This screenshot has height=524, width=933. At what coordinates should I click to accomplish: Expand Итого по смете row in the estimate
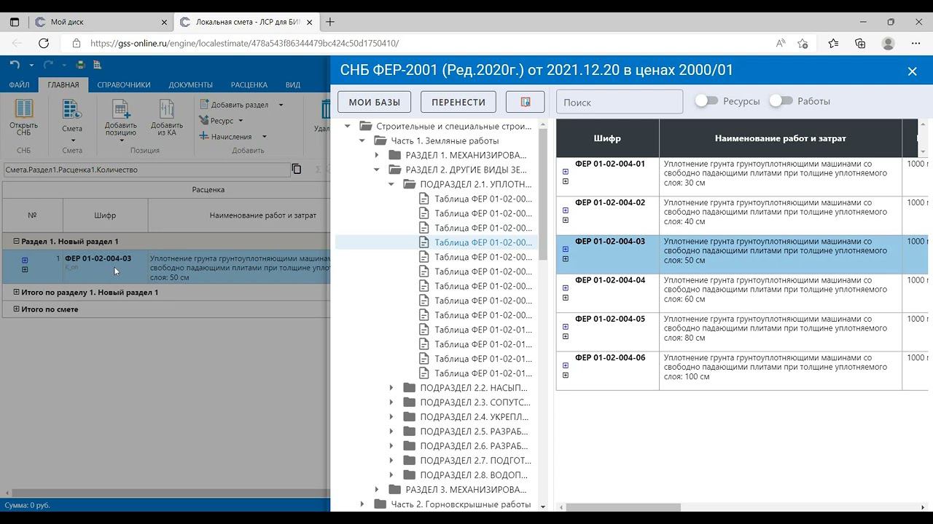(x=17, y=309)
